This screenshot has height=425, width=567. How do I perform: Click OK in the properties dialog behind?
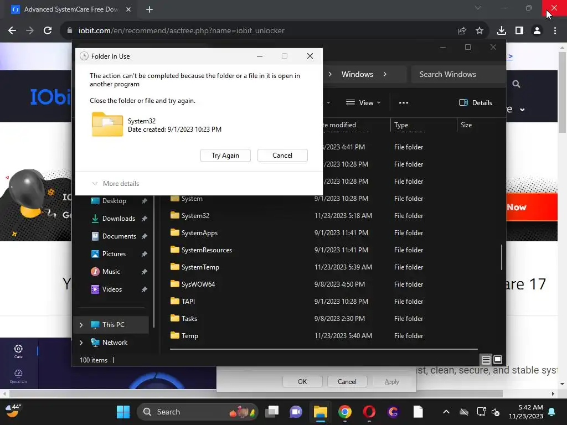(302, 382)
